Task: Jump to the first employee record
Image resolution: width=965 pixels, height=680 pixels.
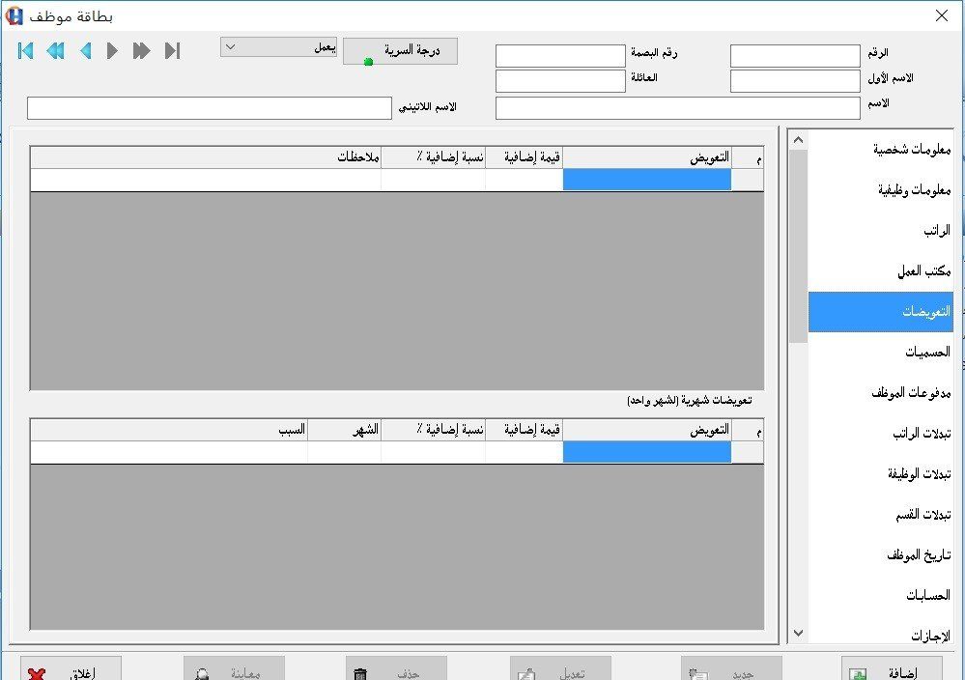Action: (26, 50)
